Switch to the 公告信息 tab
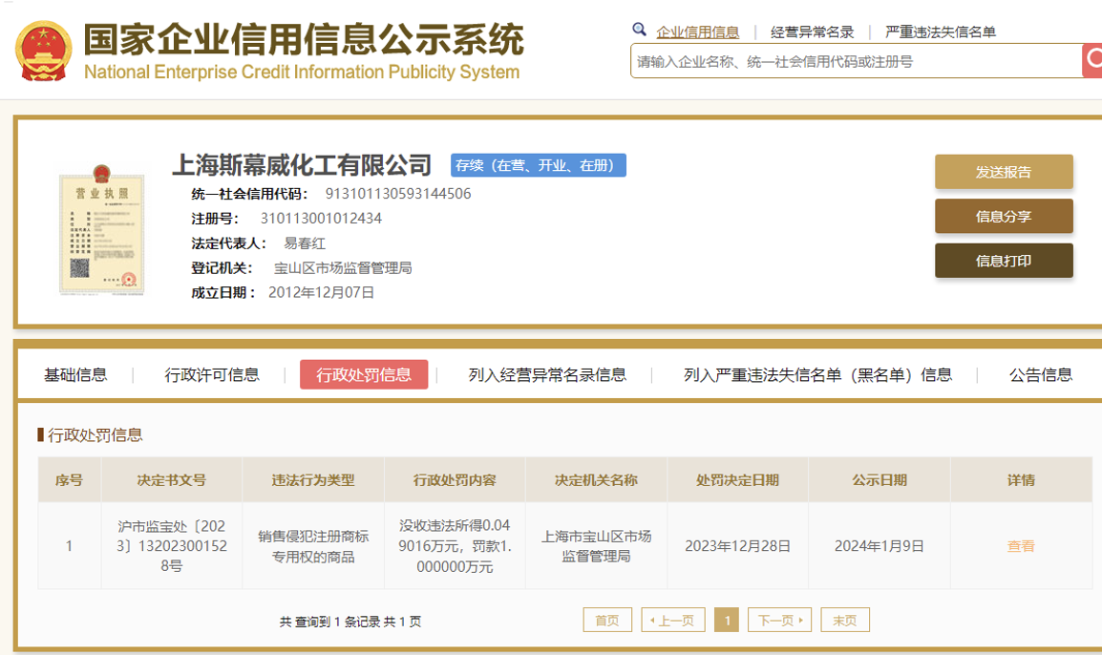This screenshot has width=1102, height=655. pyautogui.click(x=1040, y=375)
